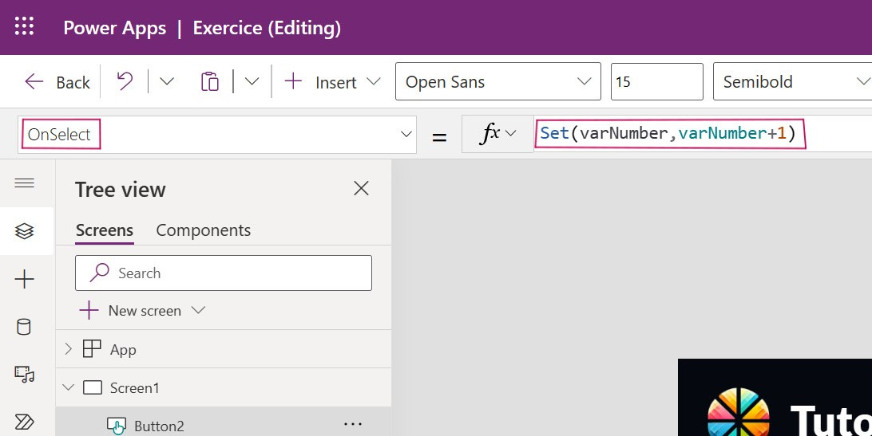Open the Insert pane plus icon
Screen dimensions: 872x436
[25, 279]
